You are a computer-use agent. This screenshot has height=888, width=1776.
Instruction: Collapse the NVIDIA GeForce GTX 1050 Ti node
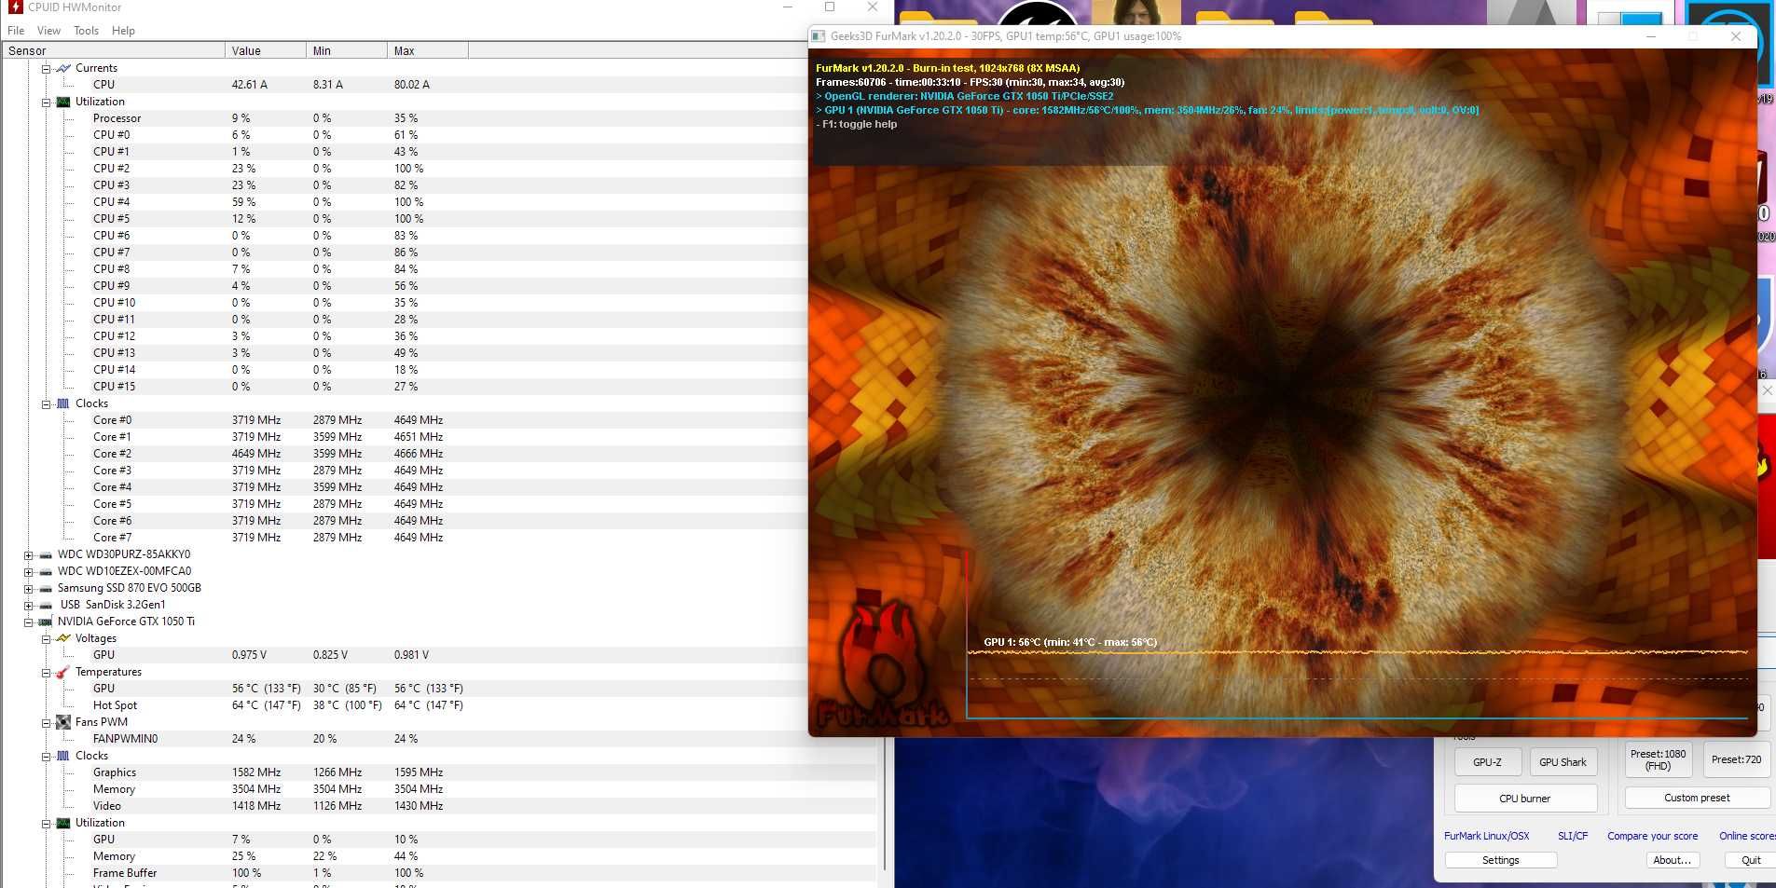pos(28,622)
